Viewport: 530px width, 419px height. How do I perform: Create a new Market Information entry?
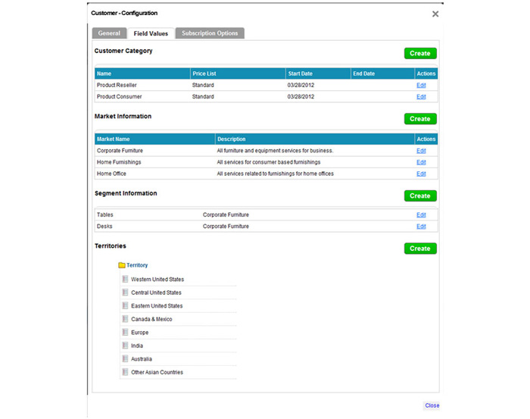point(419,119)
